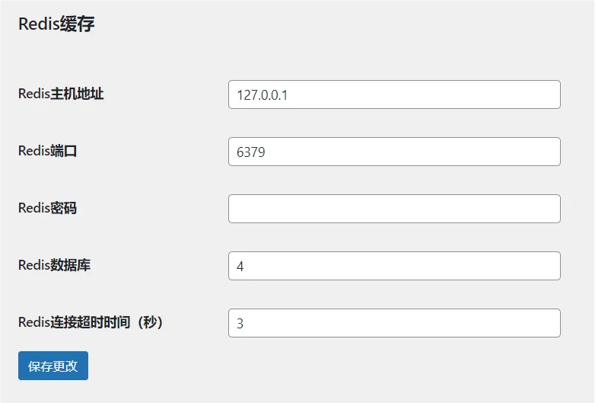The image size is (595, 403).
Task: Select the Redis密码 label
Action: point(47,208)
